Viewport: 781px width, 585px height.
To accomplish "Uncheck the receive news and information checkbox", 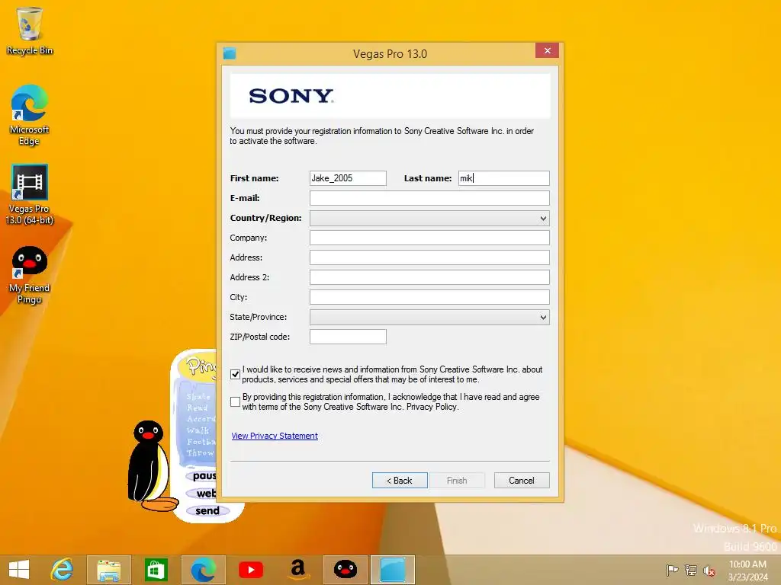I will pos(235,374).
